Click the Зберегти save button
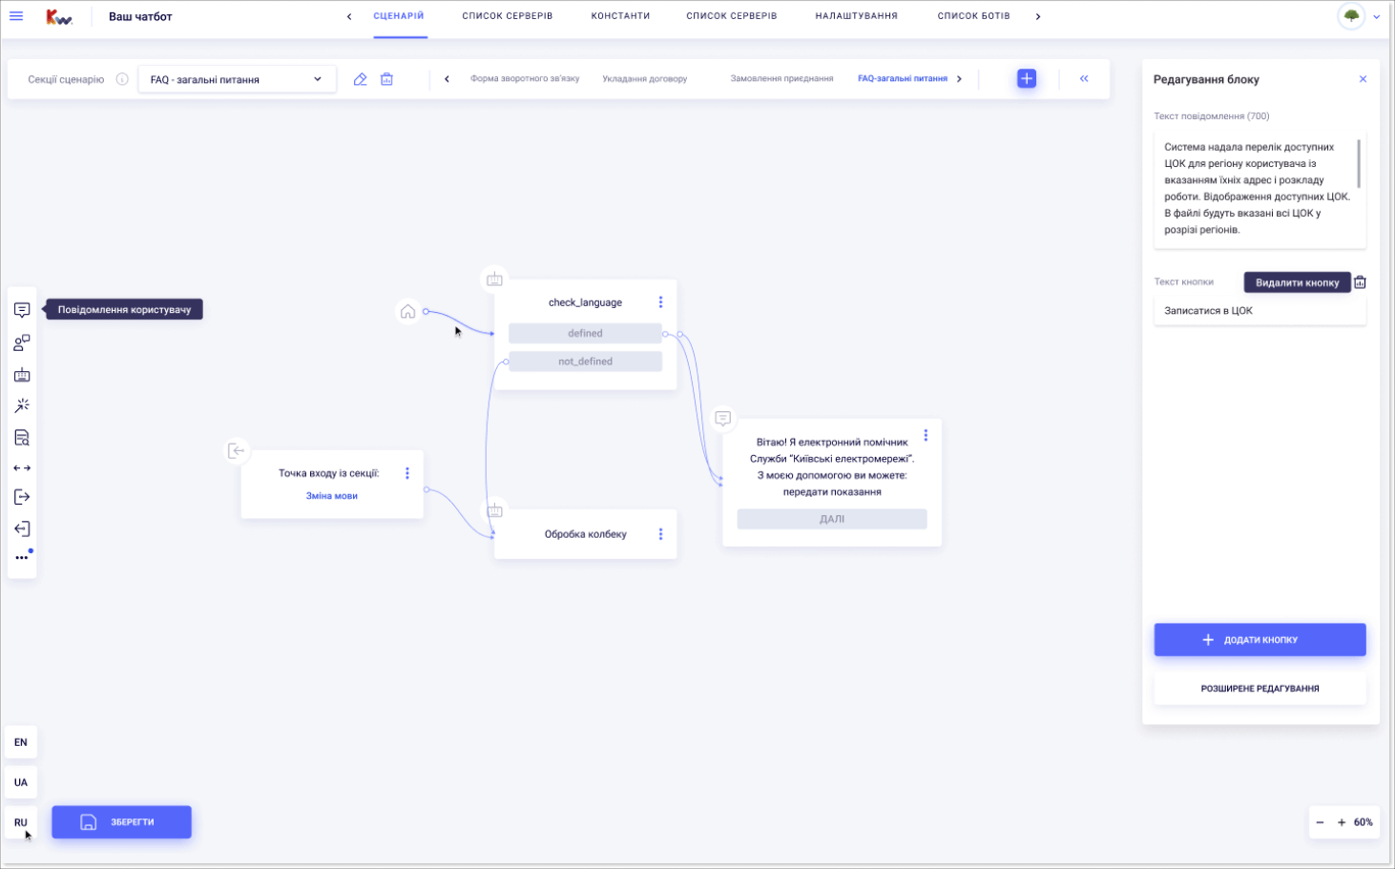 pyautogui.click(x=121, y=822)
